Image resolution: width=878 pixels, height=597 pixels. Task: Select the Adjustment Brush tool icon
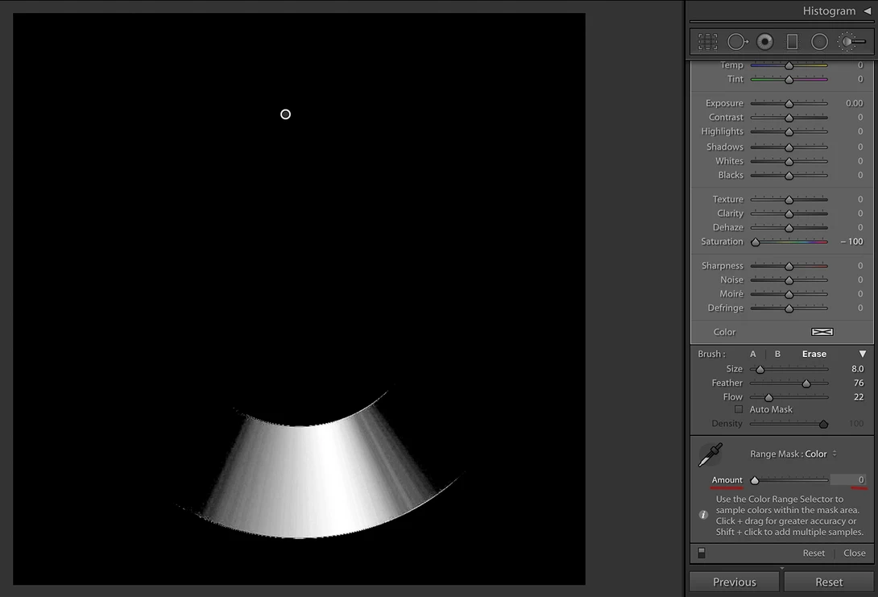pos(851,41)
